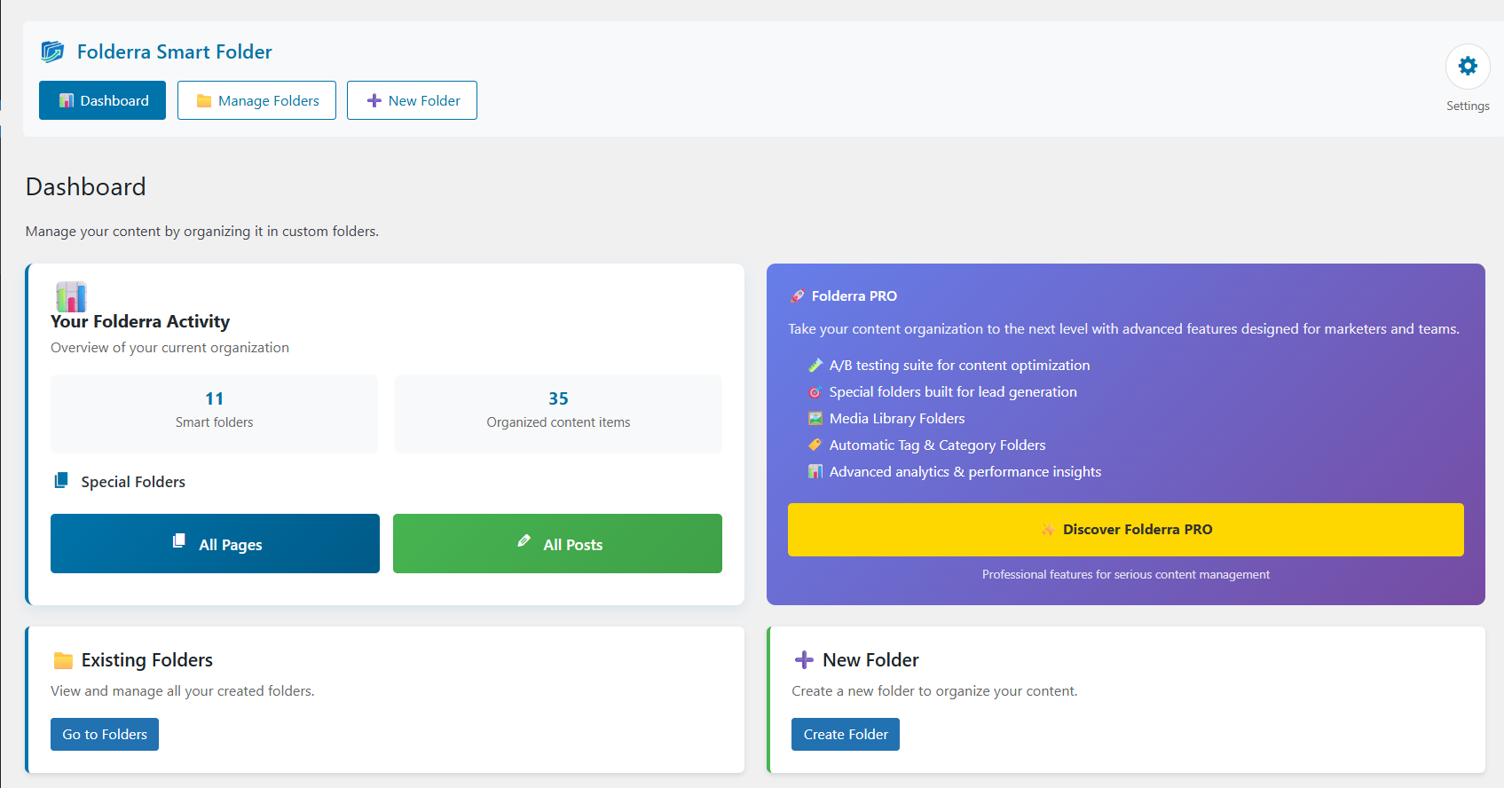This screenshot has height=788, width=1504.
Task: Click the Folderra logo icon
Action: [x=52, y=51]
